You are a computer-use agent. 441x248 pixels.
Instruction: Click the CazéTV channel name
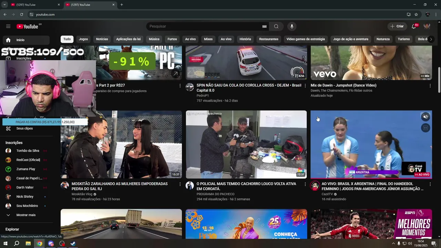[327, 194]
